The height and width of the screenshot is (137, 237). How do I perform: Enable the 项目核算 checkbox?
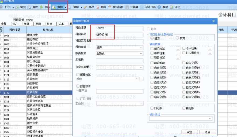click(x=152, y=57)
